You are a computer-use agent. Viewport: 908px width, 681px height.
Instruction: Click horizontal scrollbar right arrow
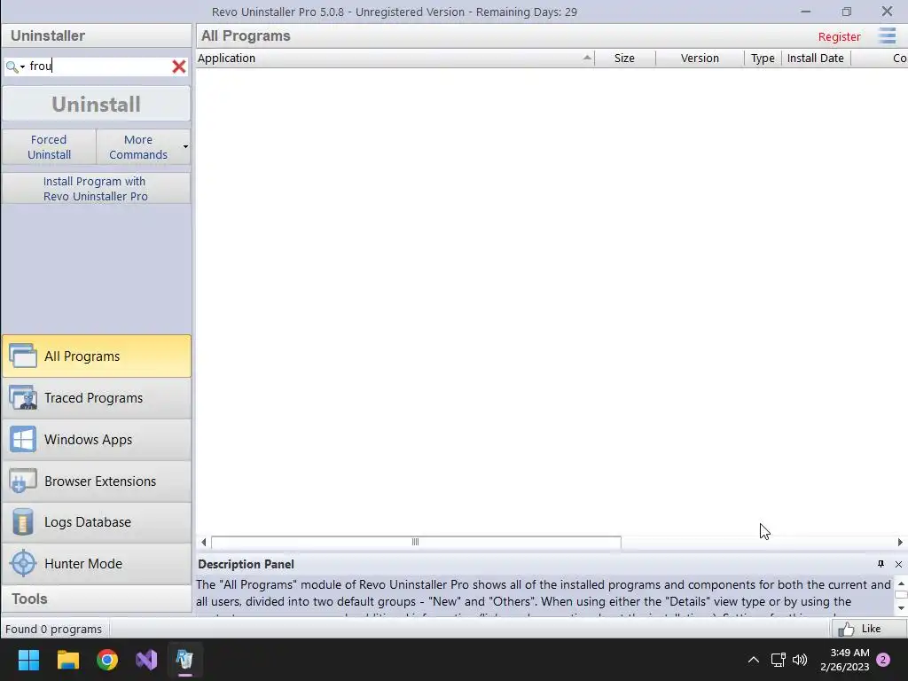coord(900,542)
